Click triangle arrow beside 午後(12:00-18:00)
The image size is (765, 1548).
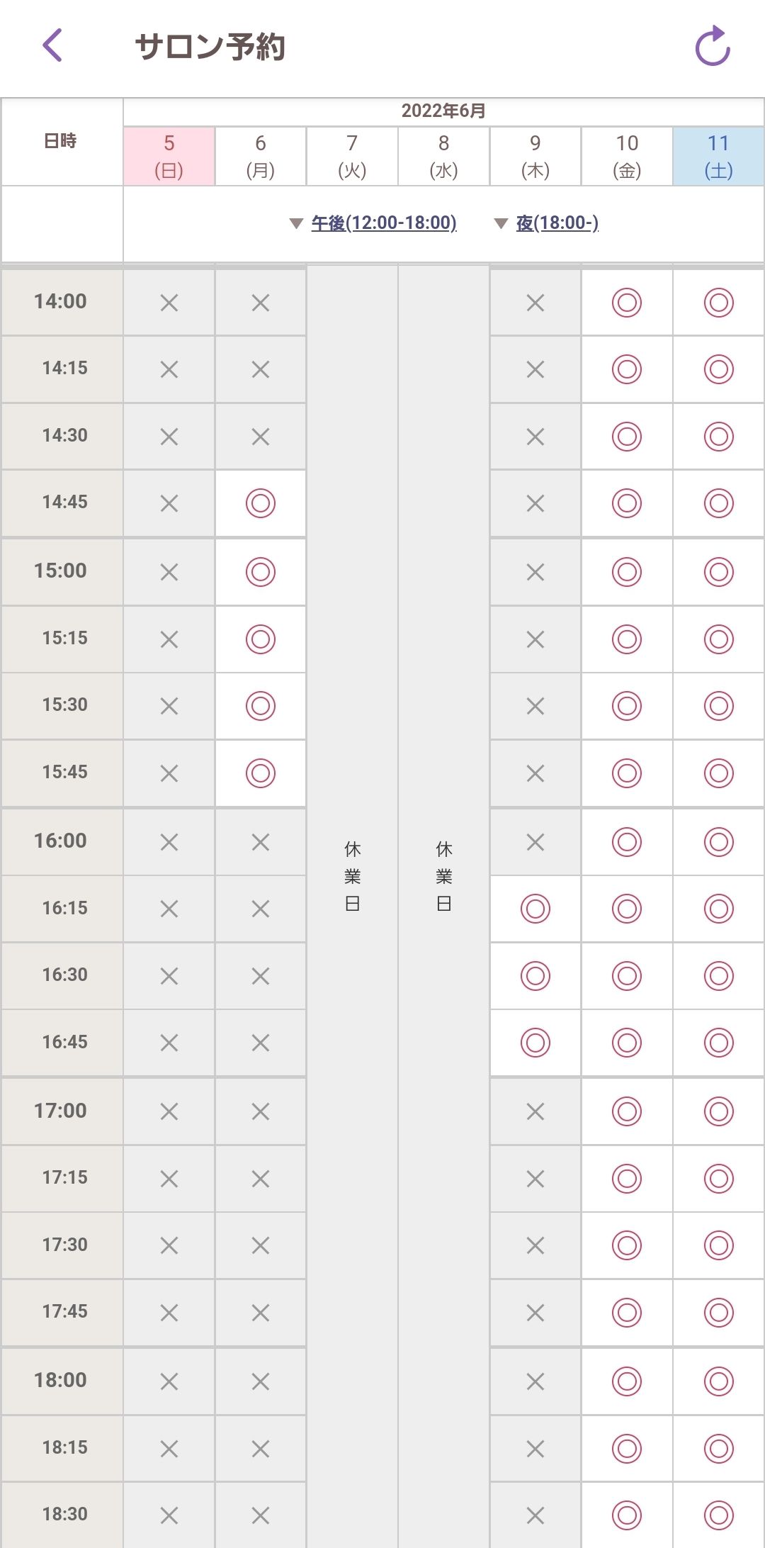297,224
